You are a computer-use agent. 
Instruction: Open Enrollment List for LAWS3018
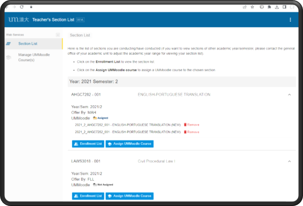tap(88, 196)
